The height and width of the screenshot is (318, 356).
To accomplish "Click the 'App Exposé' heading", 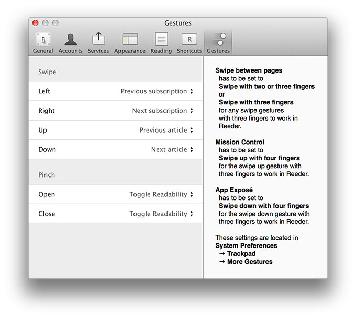I will (x=234, y=190).
